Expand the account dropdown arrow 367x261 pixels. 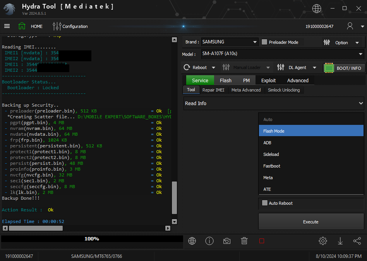(362, 26)
